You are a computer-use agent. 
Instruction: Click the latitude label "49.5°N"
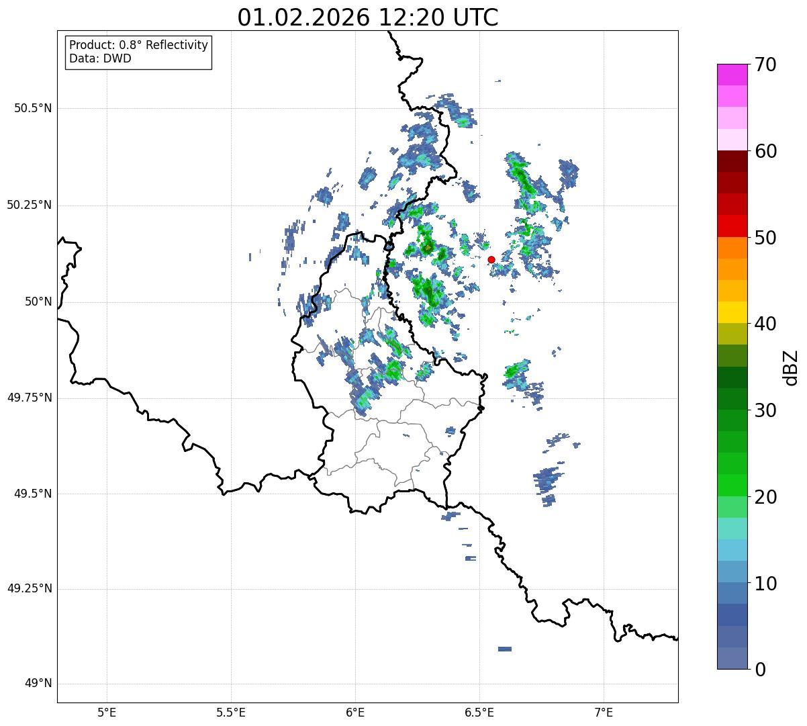tap(32, 494)
